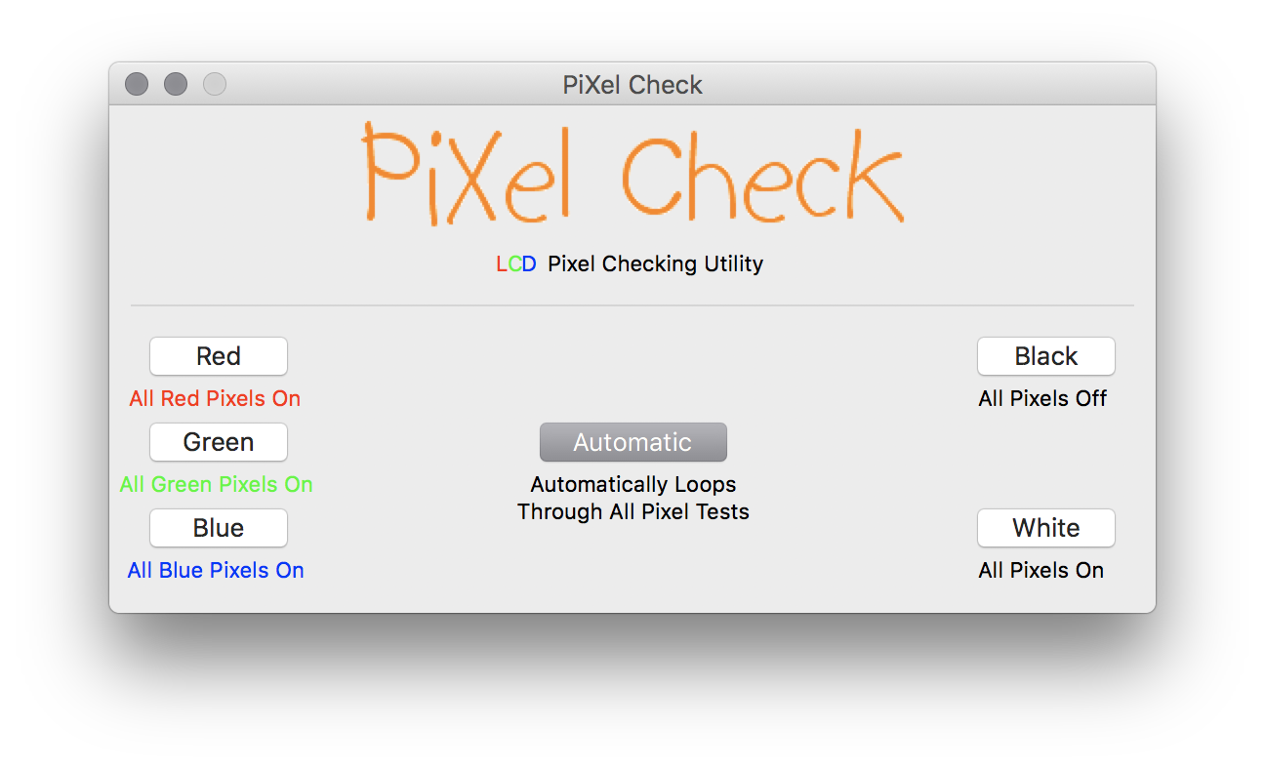This screenshot has height=769, width=1265.
Task: Click the 'All Pixels Off' caption
Action: tap(1042, 398)
